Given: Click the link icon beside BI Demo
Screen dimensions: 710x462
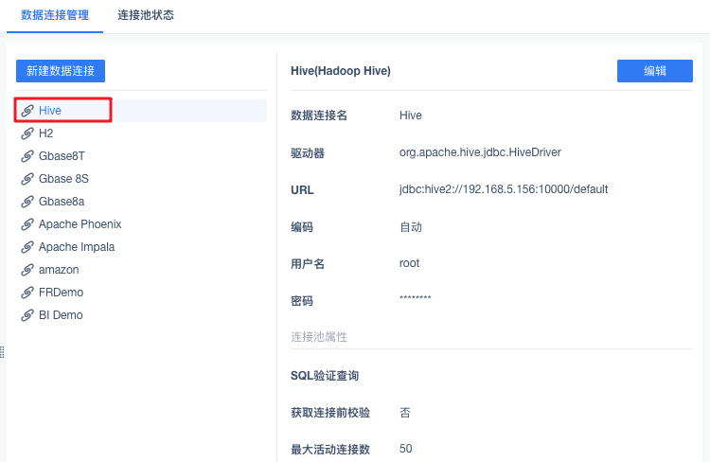Looking at the screenshot, I should point(27,315).
